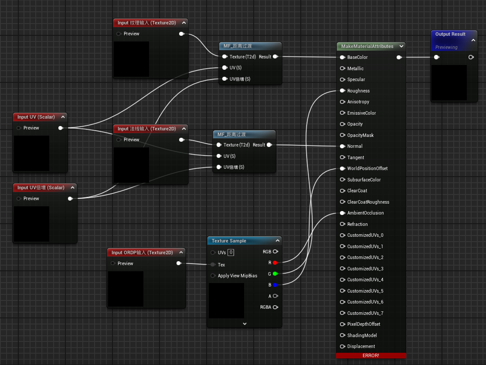
Task: Collapse the Output Result node
Action: [473, 40]
